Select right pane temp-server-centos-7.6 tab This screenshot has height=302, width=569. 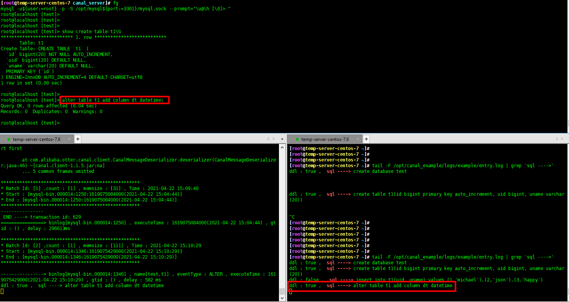click(325, 139)
